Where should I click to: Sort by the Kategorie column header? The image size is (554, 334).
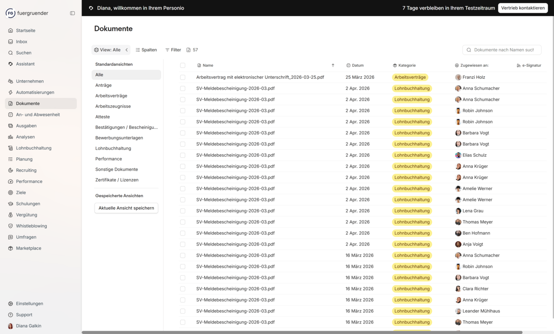tap(404, 65)
